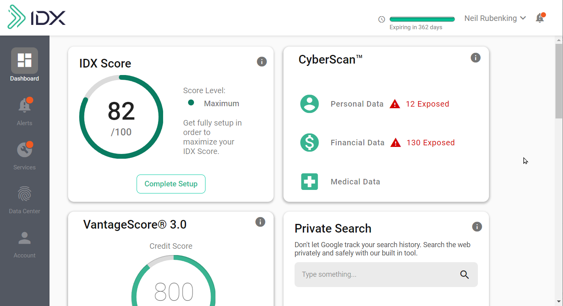Click the Medical Data cross icon
The width and height of the screenshot is (563, 306).
tap(309, 182)
